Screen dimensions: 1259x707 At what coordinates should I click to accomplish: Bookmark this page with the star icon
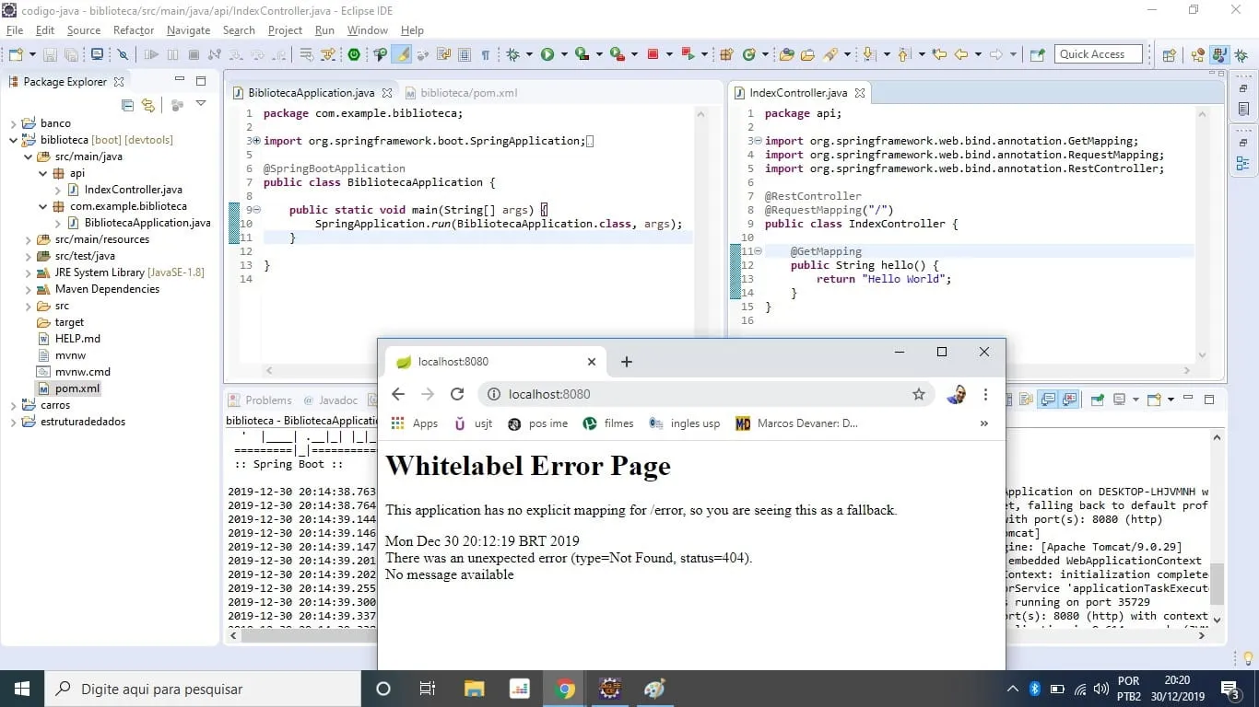pyautogui.click(x=918, y=394)
